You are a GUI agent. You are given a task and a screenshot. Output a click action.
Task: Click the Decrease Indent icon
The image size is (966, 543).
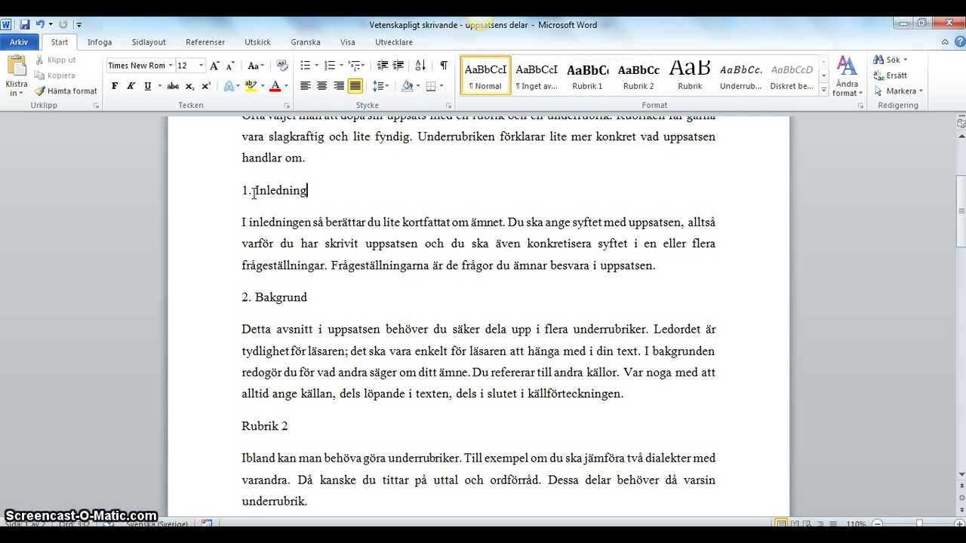coord(383,66)
